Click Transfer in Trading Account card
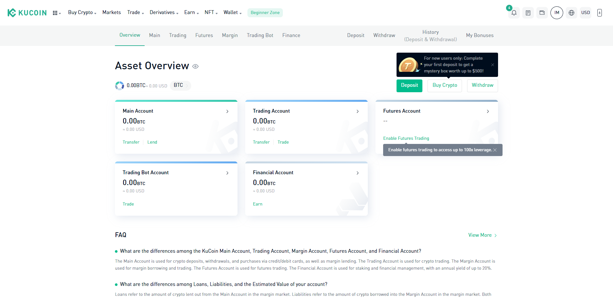This screenshot has height=299, width=613. [261, 142]
